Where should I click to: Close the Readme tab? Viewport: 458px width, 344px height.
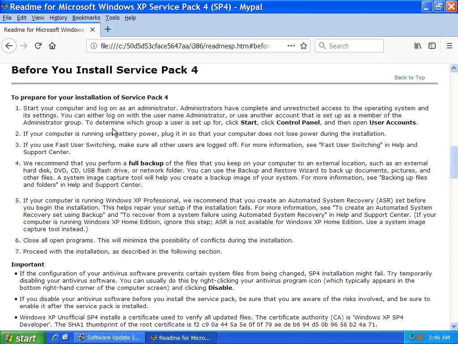(93, 30)
